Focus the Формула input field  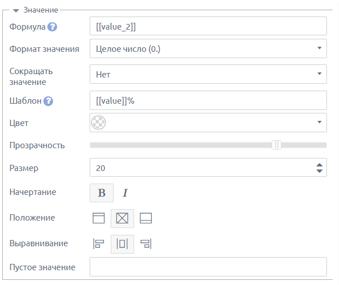(208, 26)
